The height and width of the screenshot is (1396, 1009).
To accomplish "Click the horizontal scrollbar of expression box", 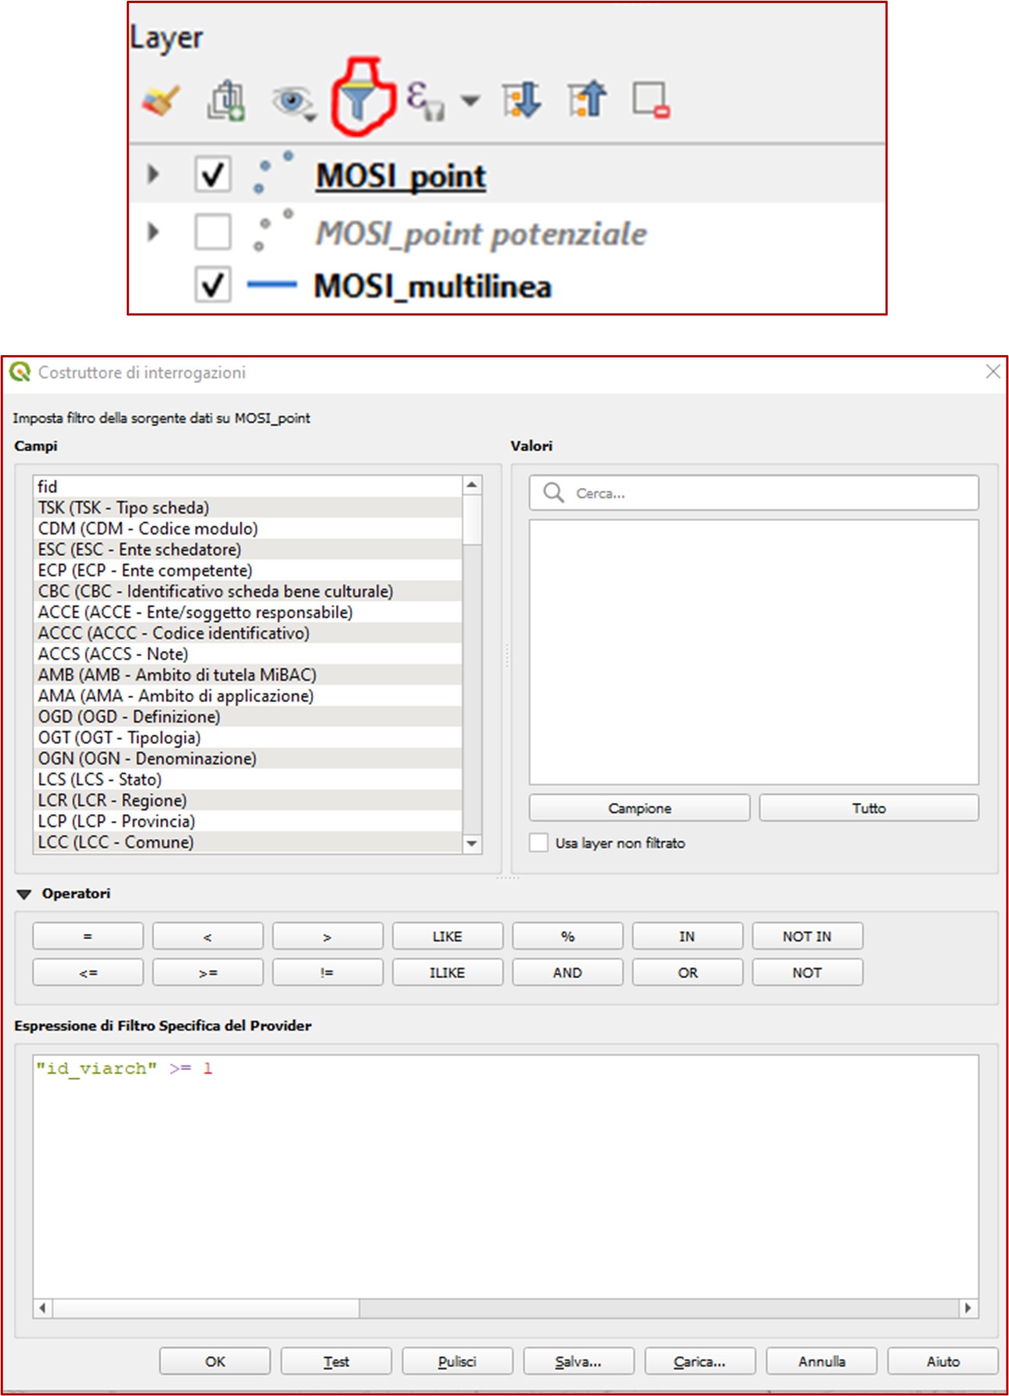I will [206, 1308].
